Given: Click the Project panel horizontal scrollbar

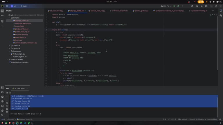Looking at the screenshot, I should 17,85.
